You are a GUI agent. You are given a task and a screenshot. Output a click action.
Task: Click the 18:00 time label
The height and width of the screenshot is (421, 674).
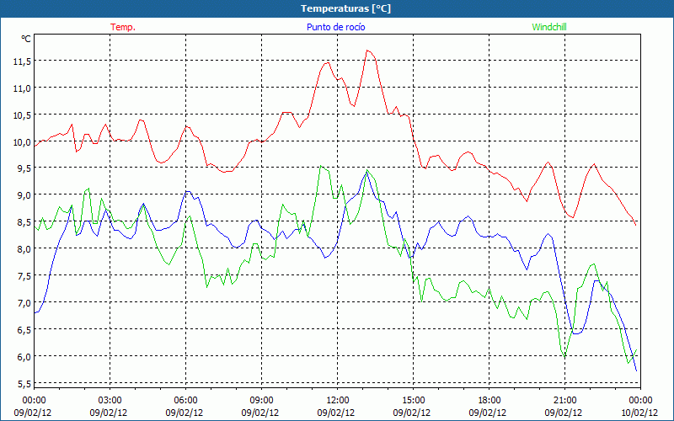point(489,401)
